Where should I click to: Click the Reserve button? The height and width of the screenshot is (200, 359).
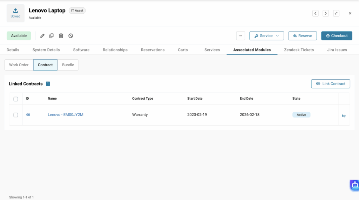pyautogui.click(x=303, y=36)
